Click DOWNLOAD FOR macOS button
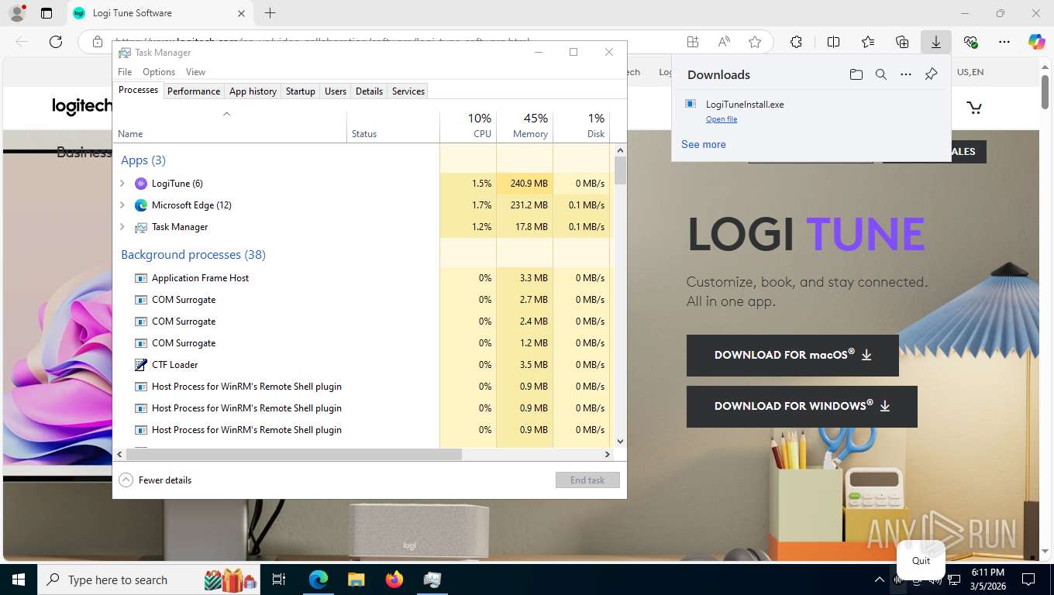Screen dimensions: 1054x595 (x=793, y=356)
